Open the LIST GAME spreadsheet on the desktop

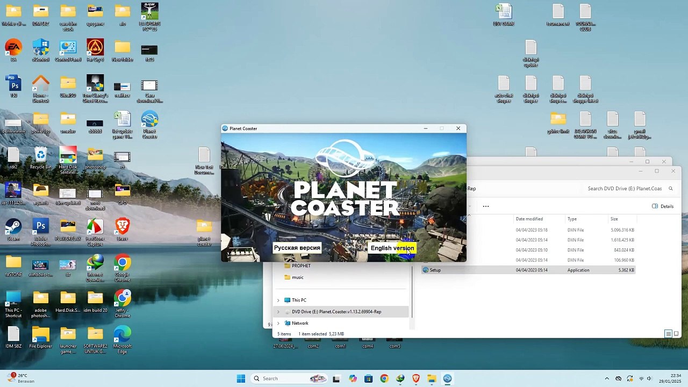(x=504, y=15)
